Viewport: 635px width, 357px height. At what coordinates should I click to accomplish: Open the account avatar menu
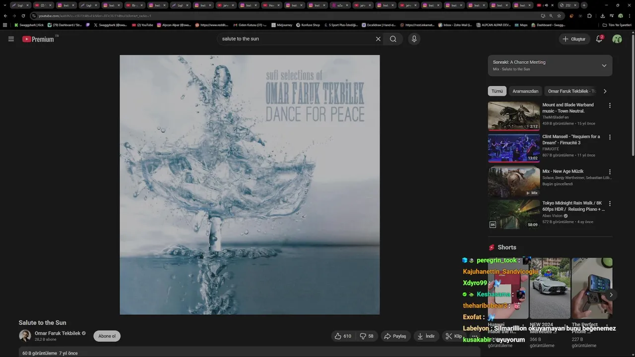tap(617, 39)
